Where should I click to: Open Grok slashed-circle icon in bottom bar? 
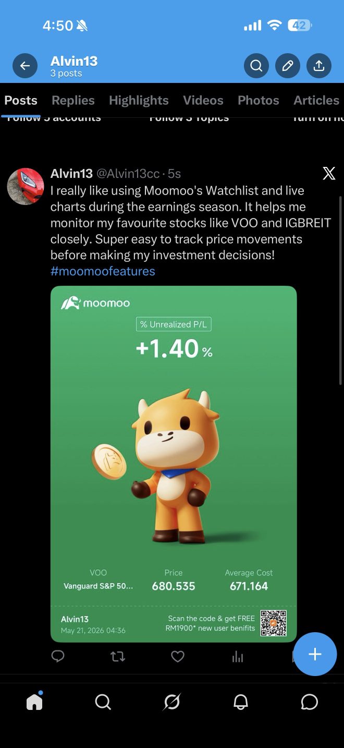[171, 702]
